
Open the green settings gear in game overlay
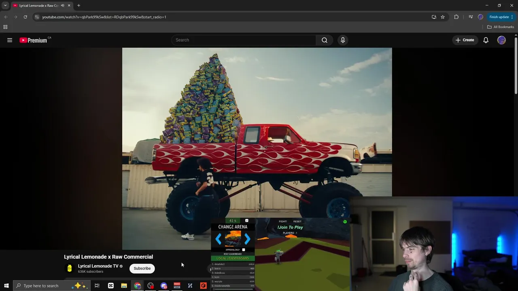coord(345,222)
